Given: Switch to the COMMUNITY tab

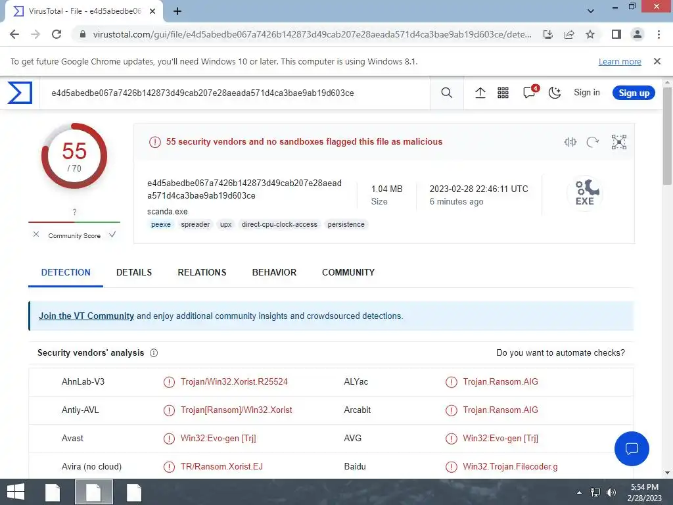Looking at the screenshot, I should point(348,273).
